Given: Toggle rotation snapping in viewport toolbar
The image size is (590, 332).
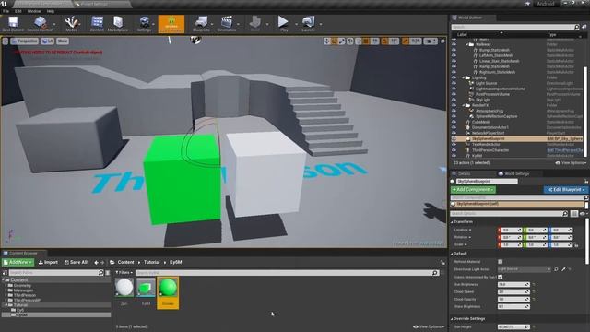Looking at the screenshot, I should [x=384, y=41].
